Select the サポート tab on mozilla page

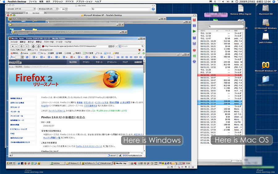(99, 62)
